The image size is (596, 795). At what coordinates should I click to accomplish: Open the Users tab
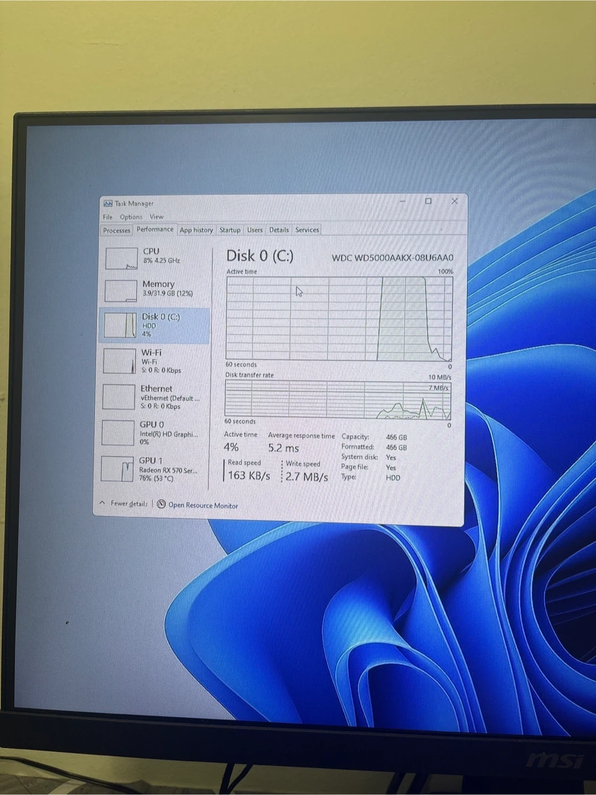254,230
